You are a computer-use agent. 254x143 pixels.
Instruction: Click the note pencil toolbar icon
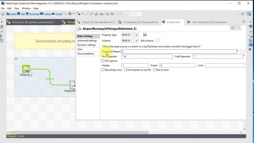[87, 14]
